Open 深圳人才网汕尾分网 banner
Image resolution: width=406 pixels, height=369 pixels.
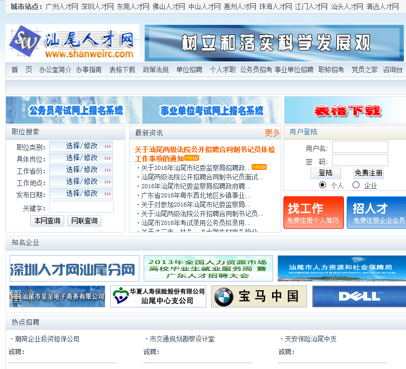click(75, 268)
